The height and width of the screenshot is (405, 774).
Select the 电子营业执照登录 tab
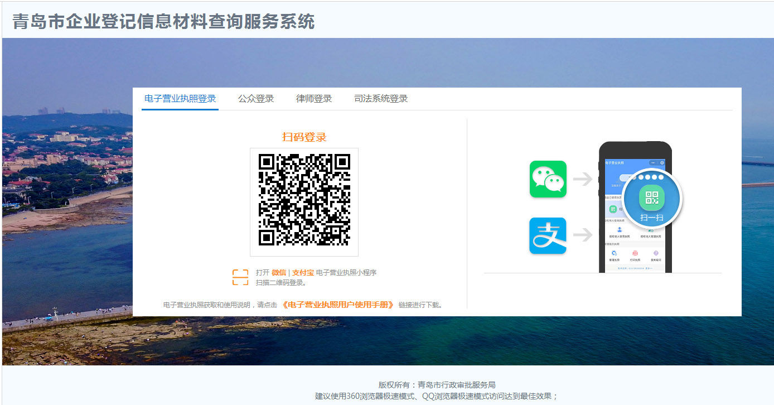coord(180,98)
